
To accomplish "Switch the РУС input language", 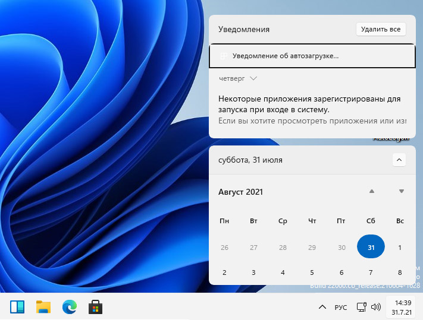I will point(341,308).
